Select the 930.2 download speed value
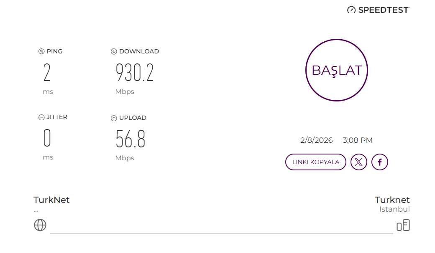This screenshot has width=435, height=253. coord(135,72)
